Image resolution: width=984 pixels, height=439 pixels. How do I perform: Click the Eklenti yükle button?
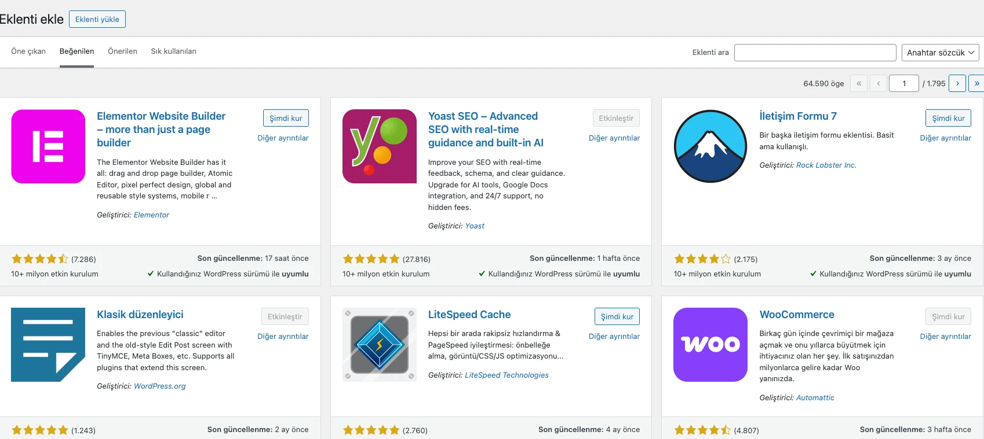[x=97, y=19]
